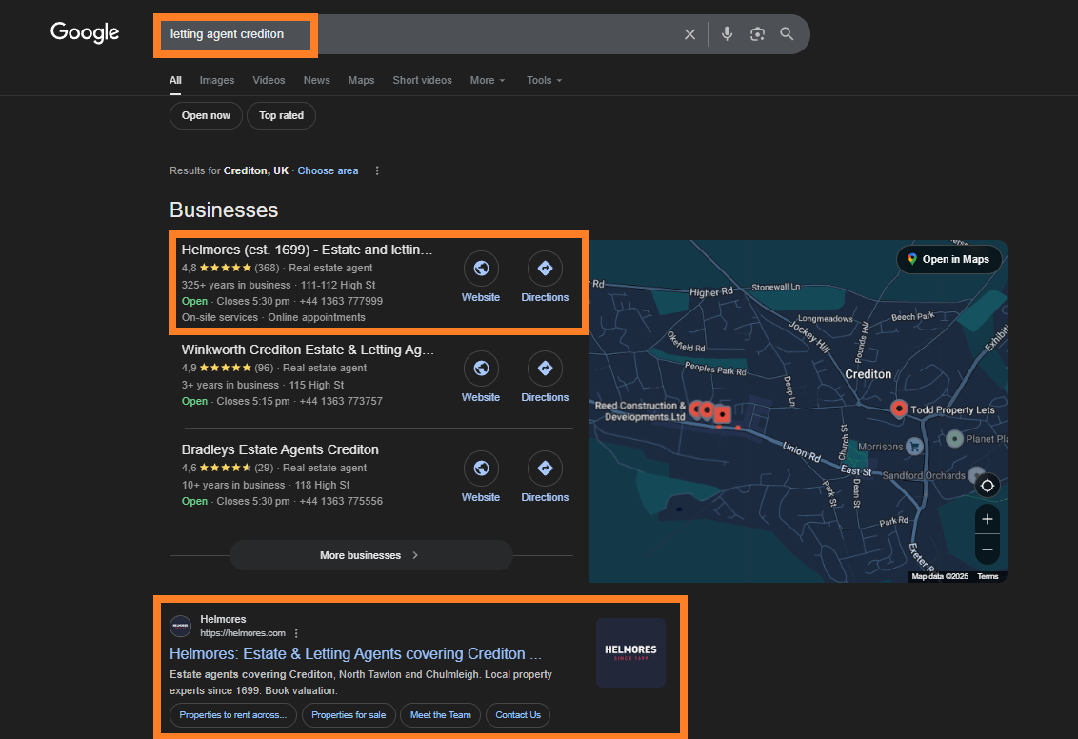Toggle the Open now filter
This screenshot has height=739, width=1078.
(x=206, y=115)
